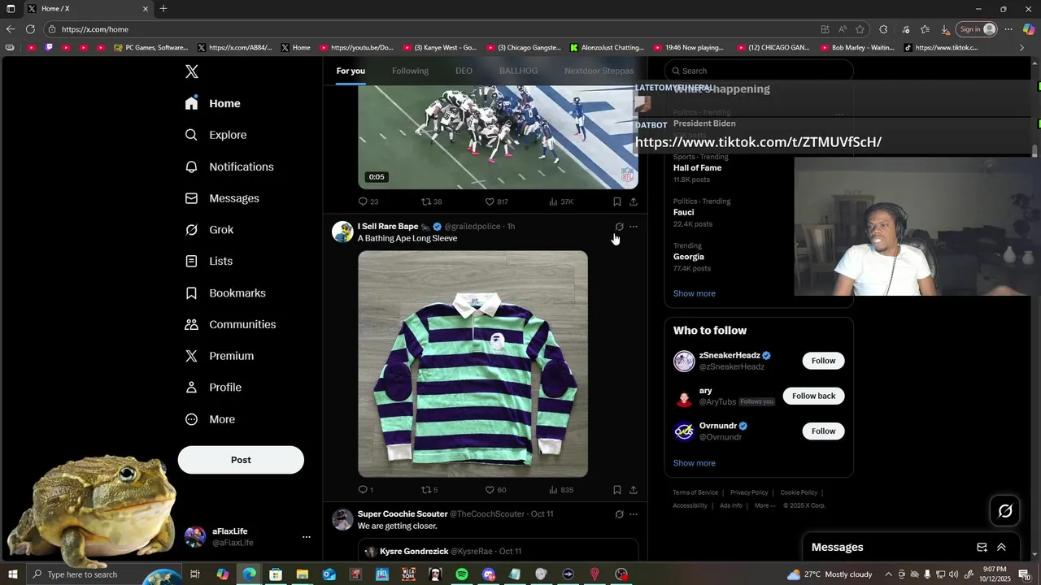The image size is (1041, 585).
Task: Open more options on Super Coochie Scouter post
Action: pos(634,514)
